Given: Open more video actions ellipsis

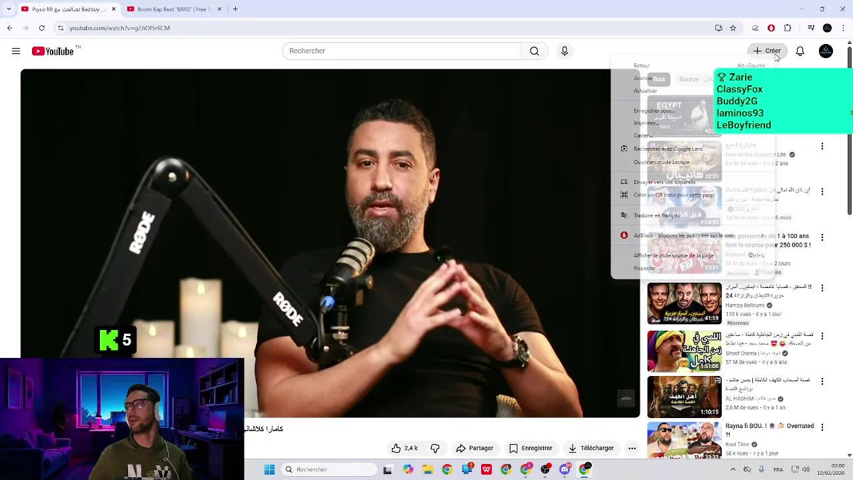Looking at the screenshot, I should [632, 448].
